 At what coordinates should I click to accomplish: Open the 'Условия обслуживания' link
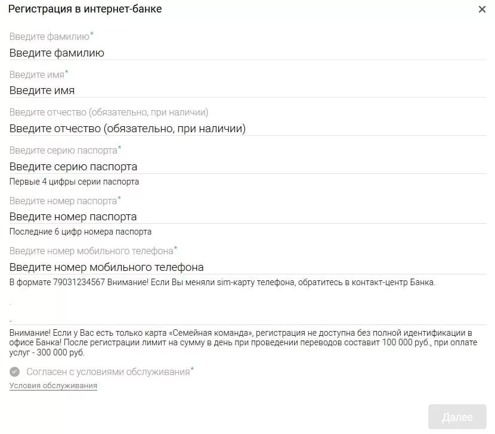tap(53, 386)
